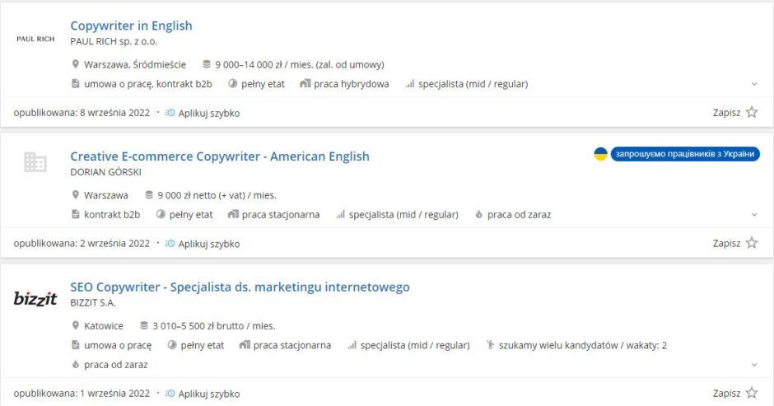Open SEO Copywriter - Specjalista ds. marketingu offer
This screenshot has width=774, height=406.
point(240,287)
